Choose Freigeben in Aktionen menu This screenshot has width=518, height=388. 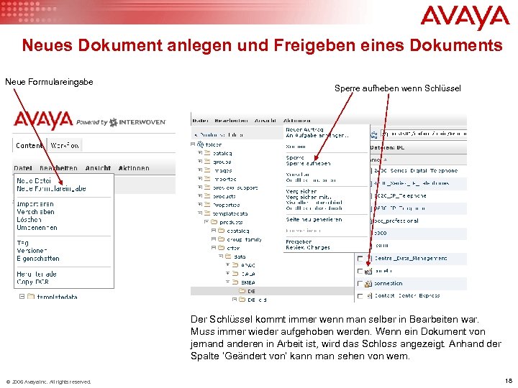click(x=299, y=242)
